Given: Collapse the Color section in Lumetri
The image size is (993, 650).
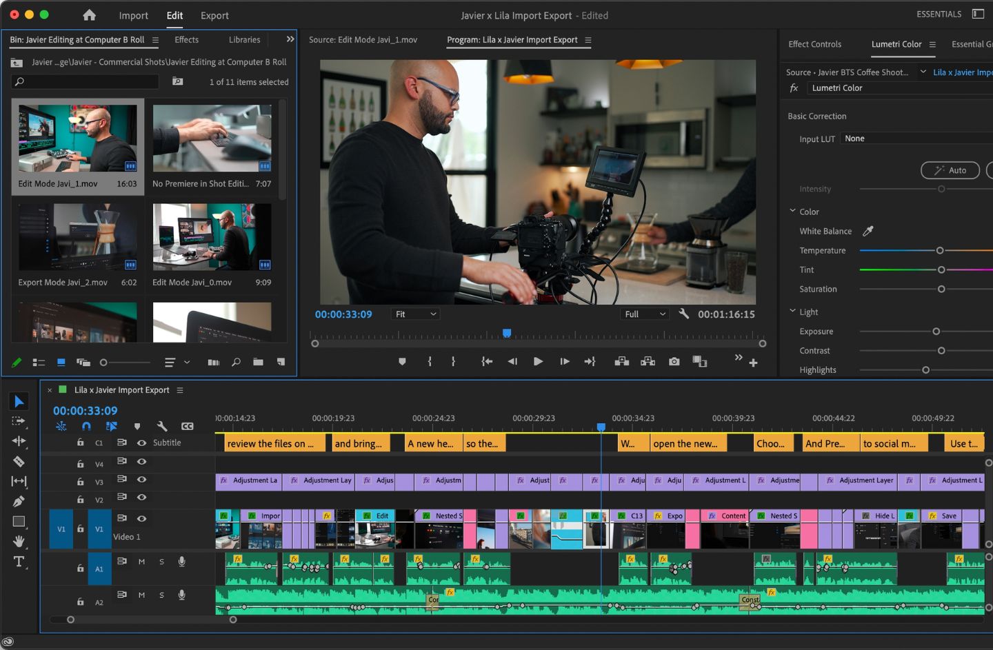Looking at the screenshot, I should (x=792, y=212).
